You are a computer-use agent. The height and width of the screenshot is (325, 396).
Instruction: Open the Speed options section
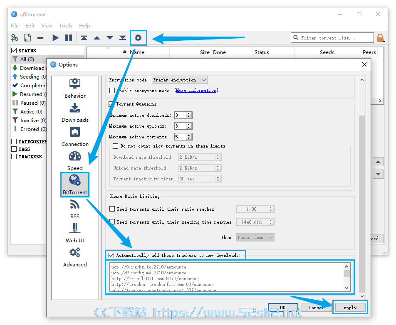(x=75, y=160)
